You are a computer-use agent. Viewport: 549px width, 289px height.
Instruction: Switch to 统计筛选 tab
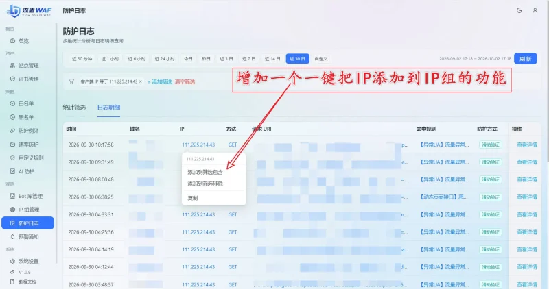(x=74, y=108)
